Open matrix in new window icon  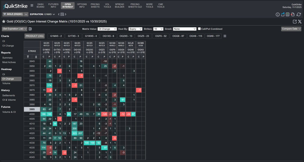tap(295, 22)
